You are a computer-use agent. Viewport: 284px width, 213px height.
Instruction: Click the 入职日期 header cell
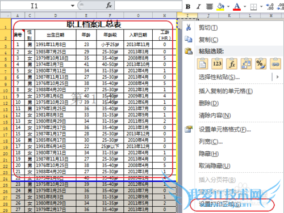tap(138, 35)
